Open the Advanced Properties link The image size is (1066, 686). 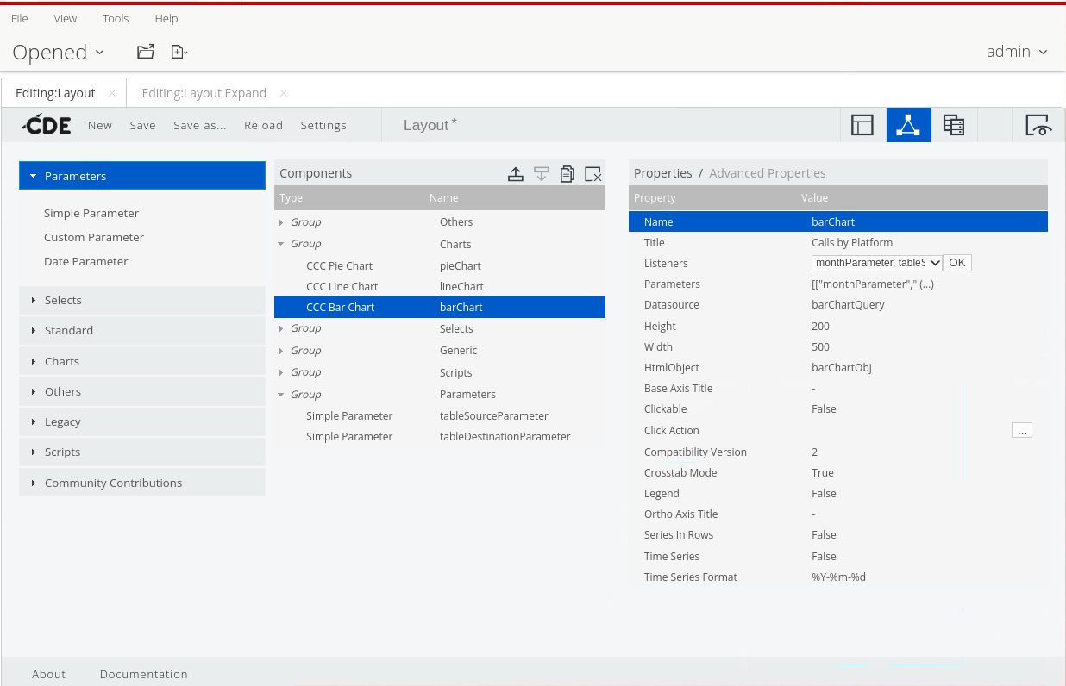767,173
